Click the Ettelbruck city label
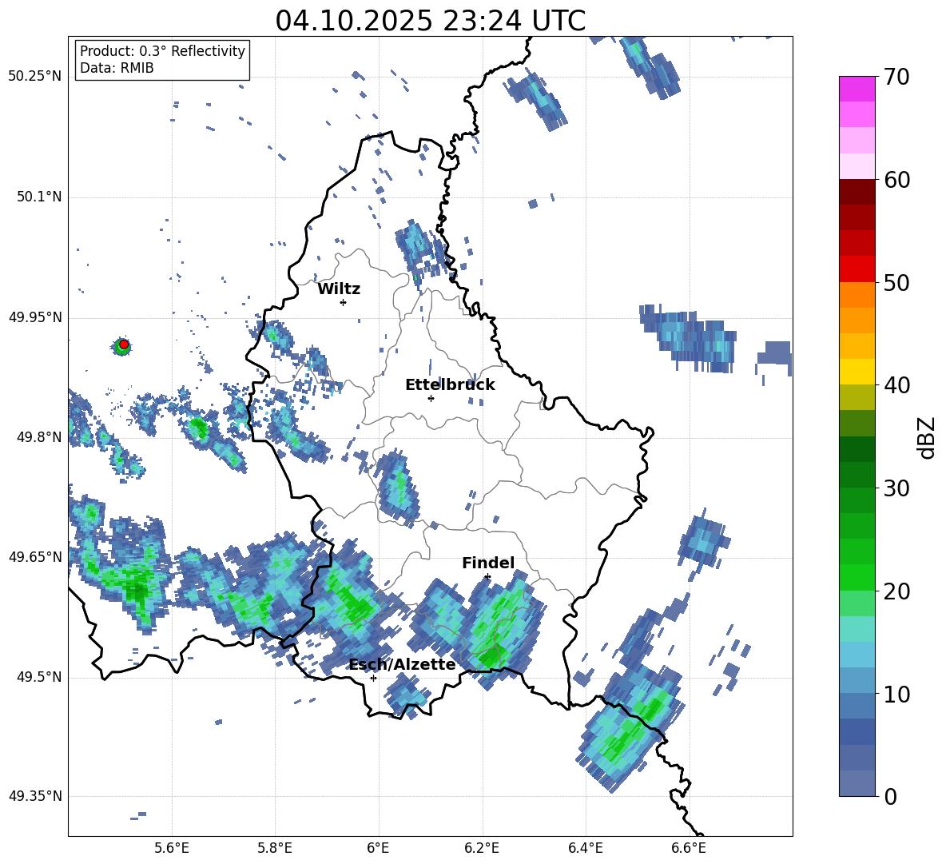The width and height of the screenshot is (946, 864). coord(450,385)
